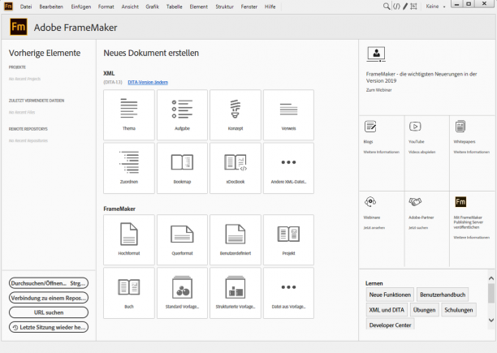Click the Benutzerhandbuch button
The width and height of the screenshot is (497, 353).
443,295
